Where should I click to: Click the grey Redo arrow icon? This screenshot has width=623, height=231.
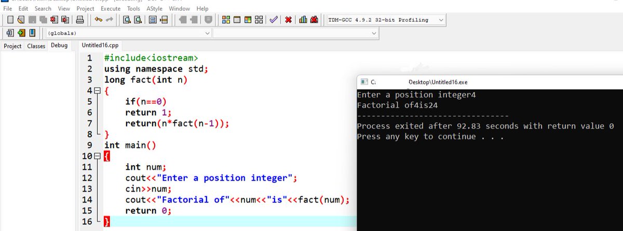pos(110,20)
